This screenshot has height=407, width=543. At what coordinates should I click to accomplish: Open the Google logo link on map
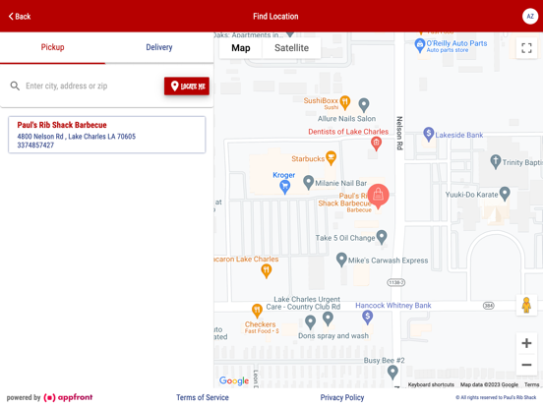point(234,380)
